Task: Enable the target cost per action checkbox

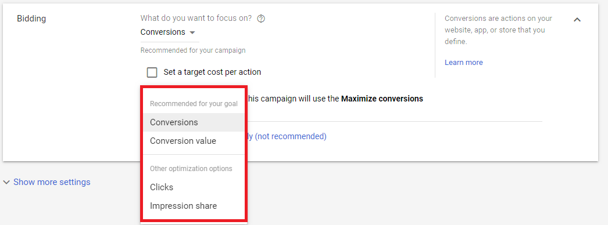Action: pyautogui.click(x=152, y=72)
